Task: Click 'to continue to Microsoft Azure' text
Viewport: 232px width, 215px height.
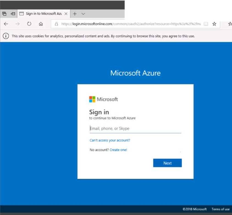Action: 112,118
